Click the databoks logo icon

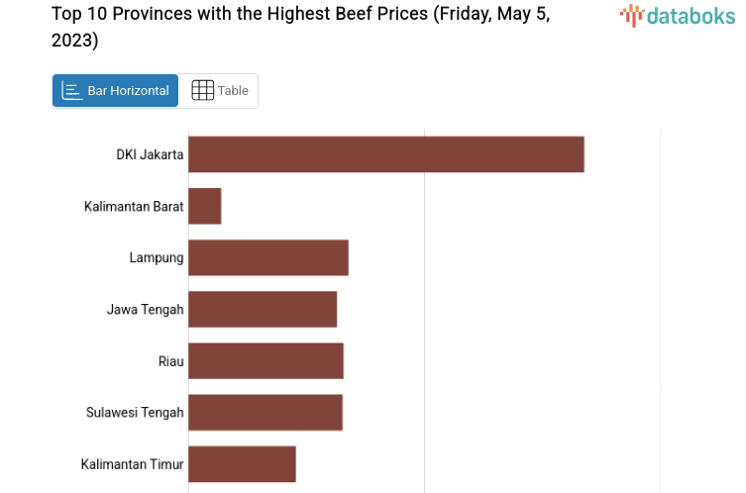[x=632, y=15]
